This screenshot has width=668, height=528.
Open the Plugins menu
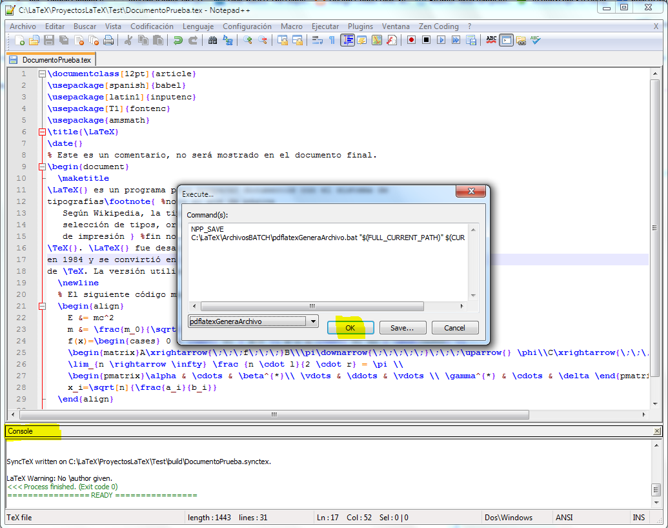point(360,26)
